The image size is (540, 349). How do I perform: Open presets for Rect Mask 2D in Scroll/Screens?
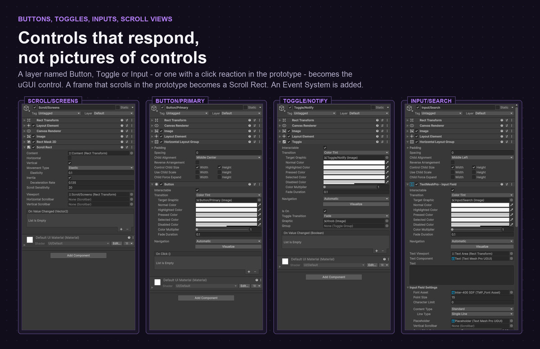[127, 142]
